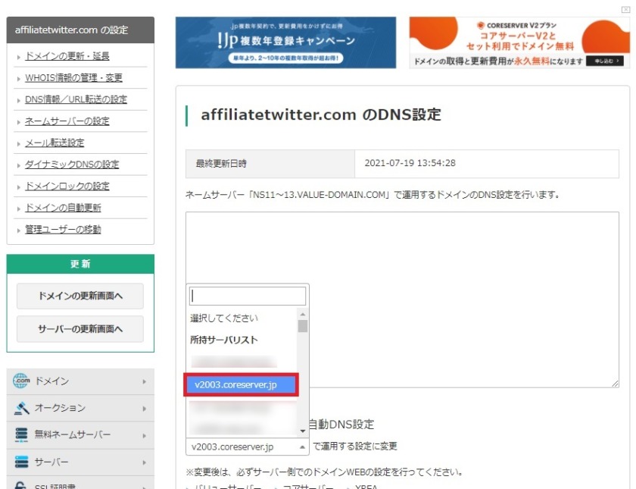
Task: Open 管理ユーザーの移動 link
Action: [63, 230]
